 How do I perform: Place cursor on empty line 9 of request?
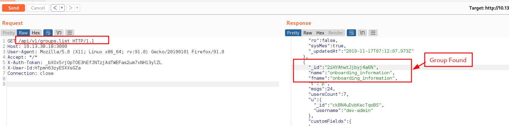[x=143, y=84]
